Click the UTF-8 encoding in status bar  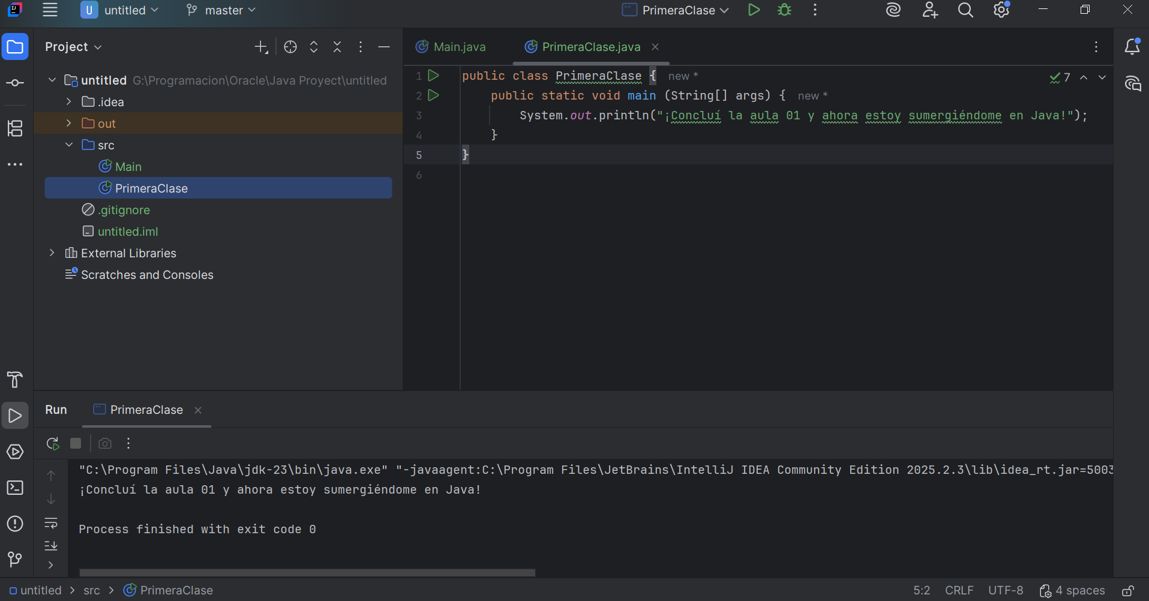point(1006,591)
